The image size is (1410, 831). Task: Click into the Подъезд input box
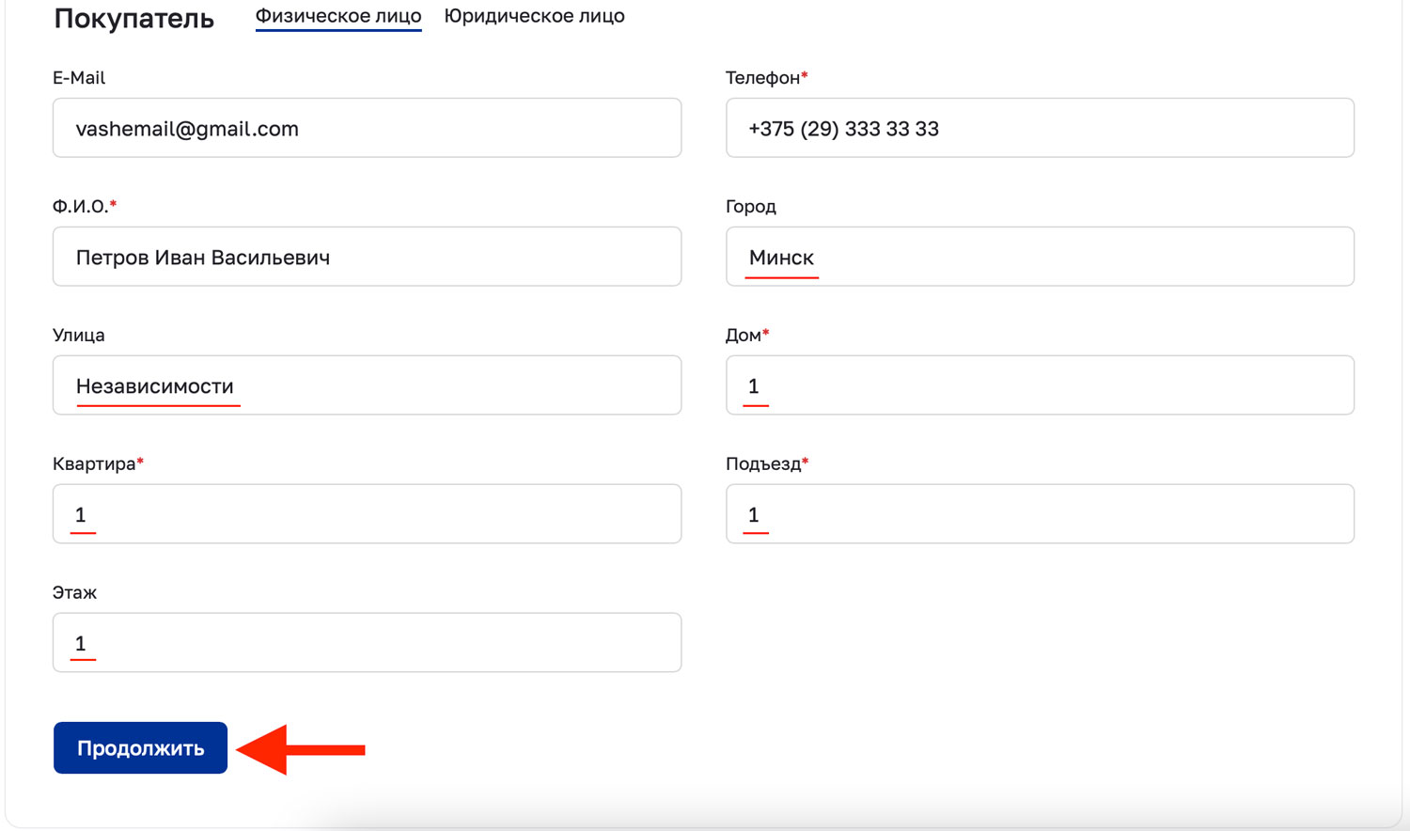(1040, 514)
